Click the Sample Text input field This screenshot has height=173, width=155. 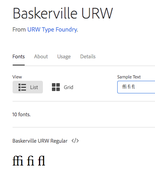(136, 87)
